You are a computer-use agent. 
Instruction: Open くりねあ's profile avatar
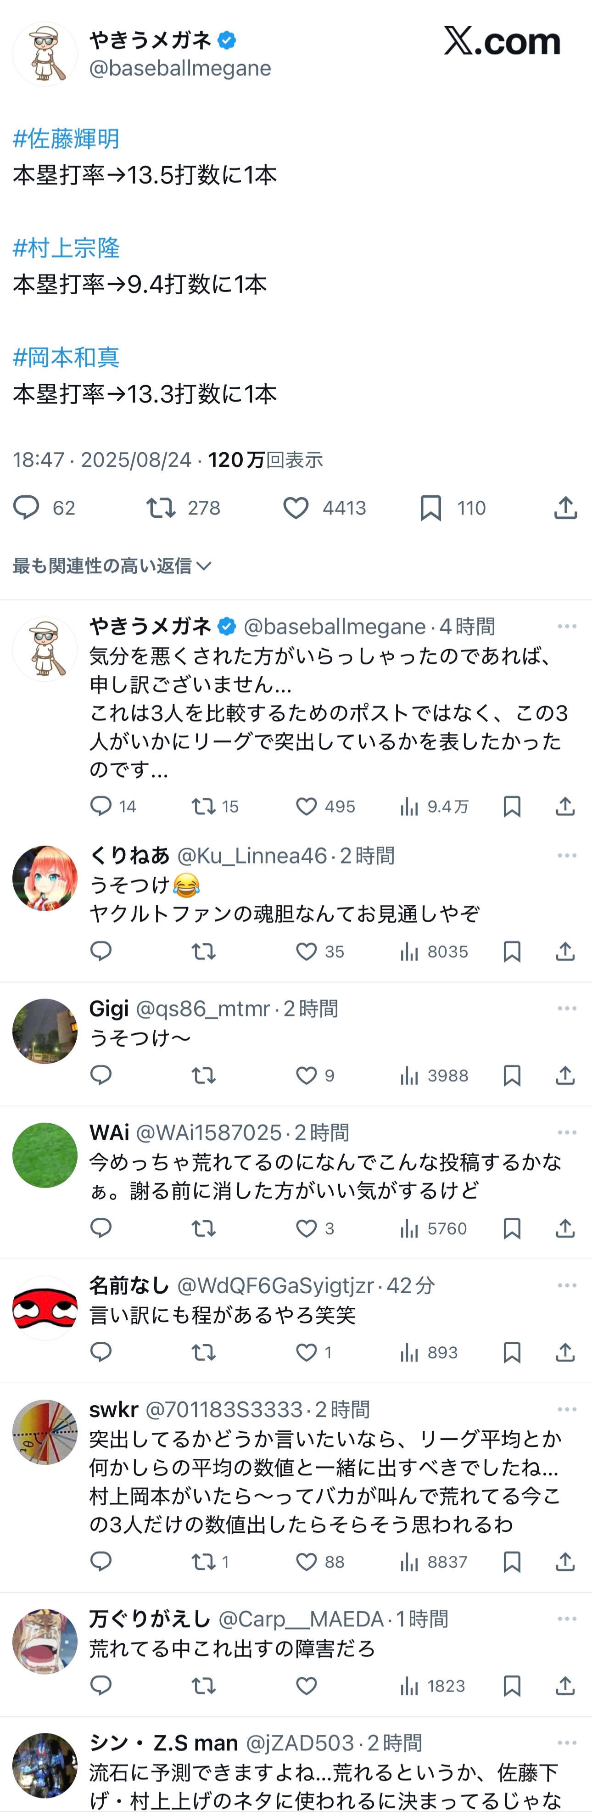click(x=45, y=879)
